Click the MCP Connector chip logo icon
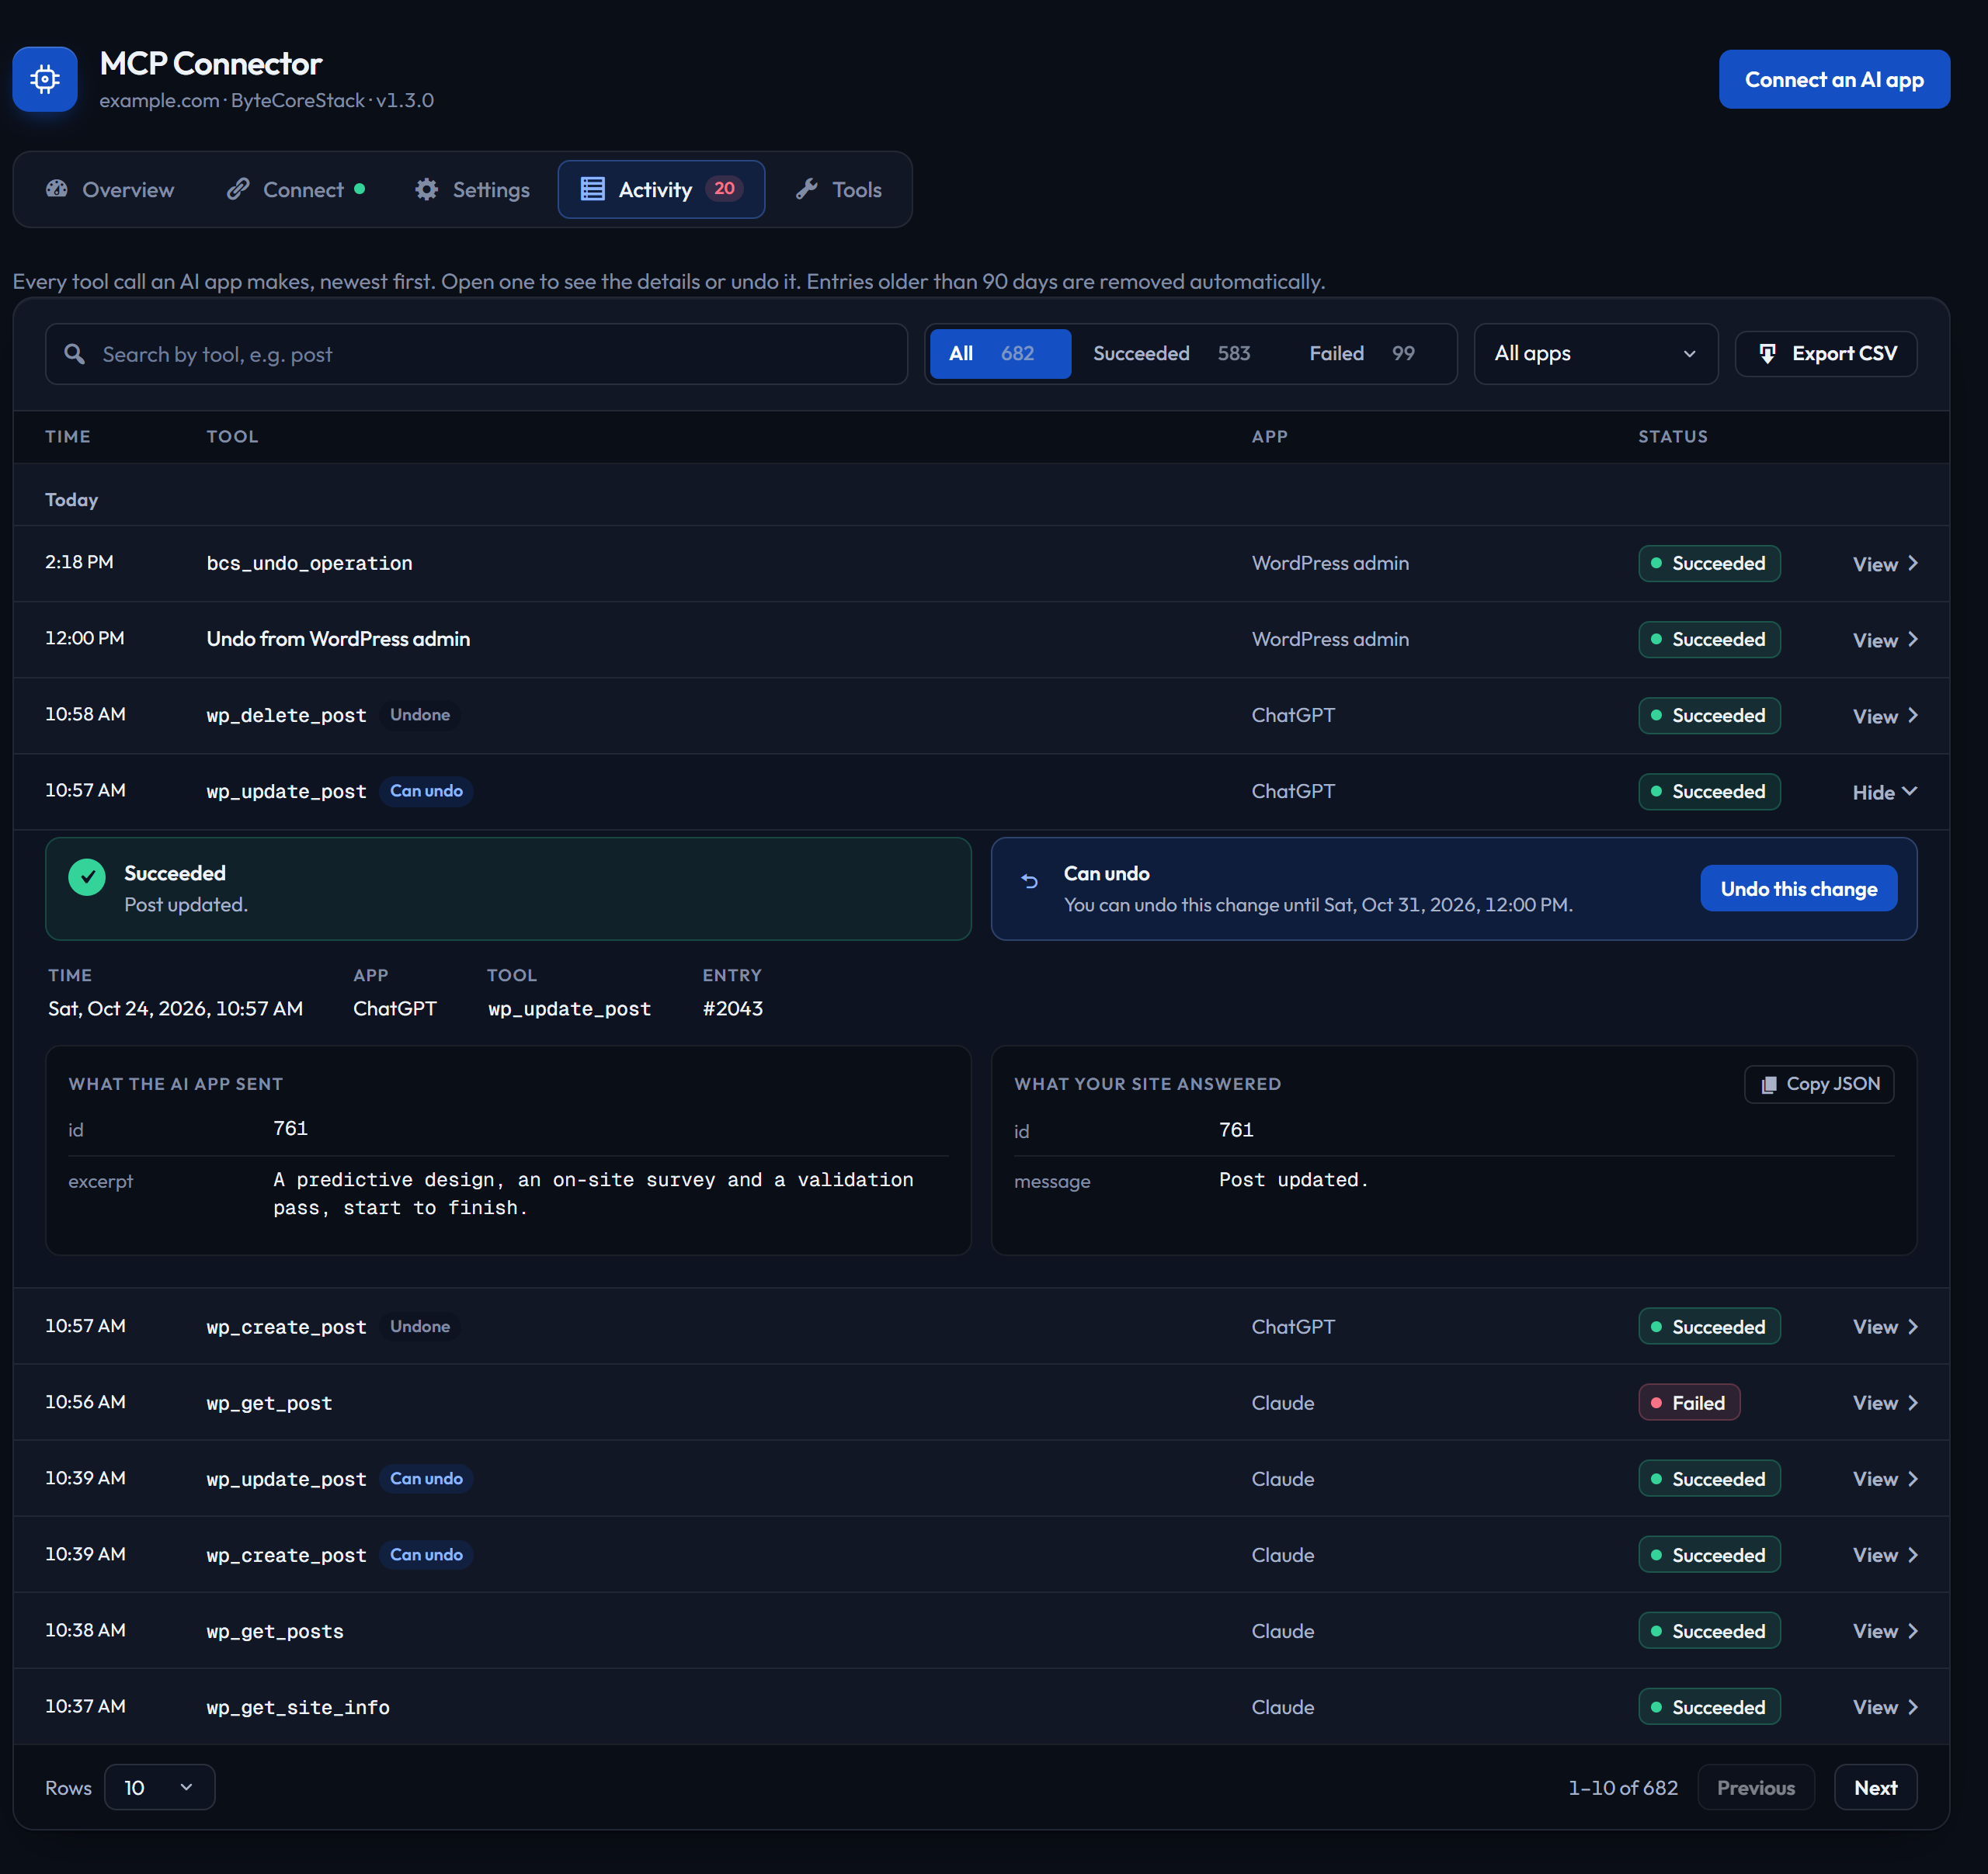 [x=45, y=79]
